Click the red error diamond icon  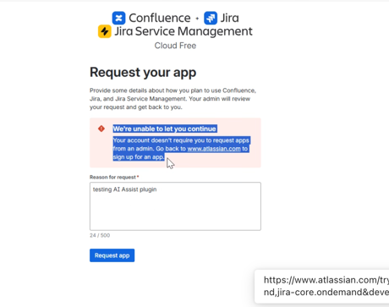click(x=101, y=129)
